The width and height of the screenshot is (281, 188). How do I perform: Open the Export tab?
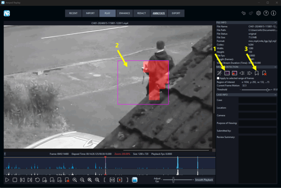pos(176,13)
